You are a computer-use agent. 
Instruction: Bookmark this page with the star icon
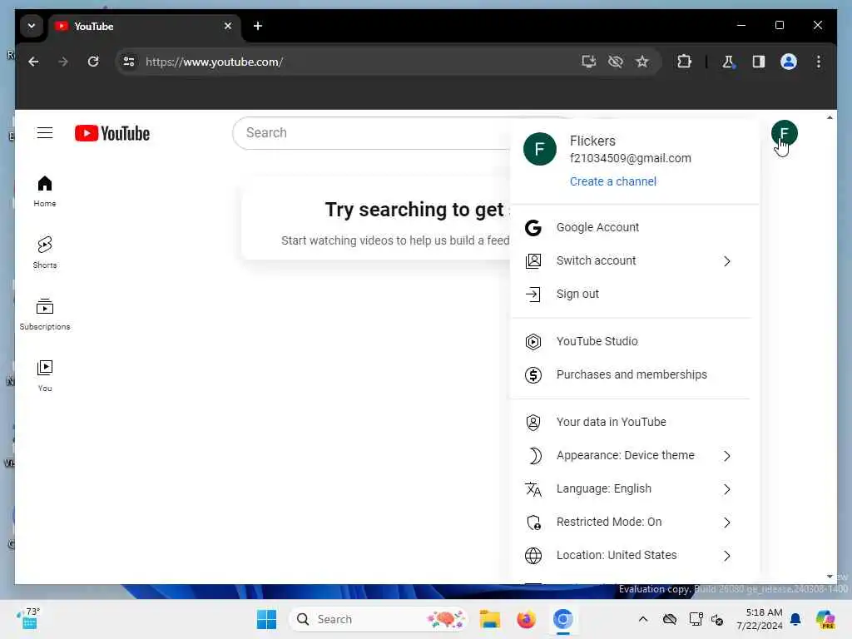click(x=641, y=62)
